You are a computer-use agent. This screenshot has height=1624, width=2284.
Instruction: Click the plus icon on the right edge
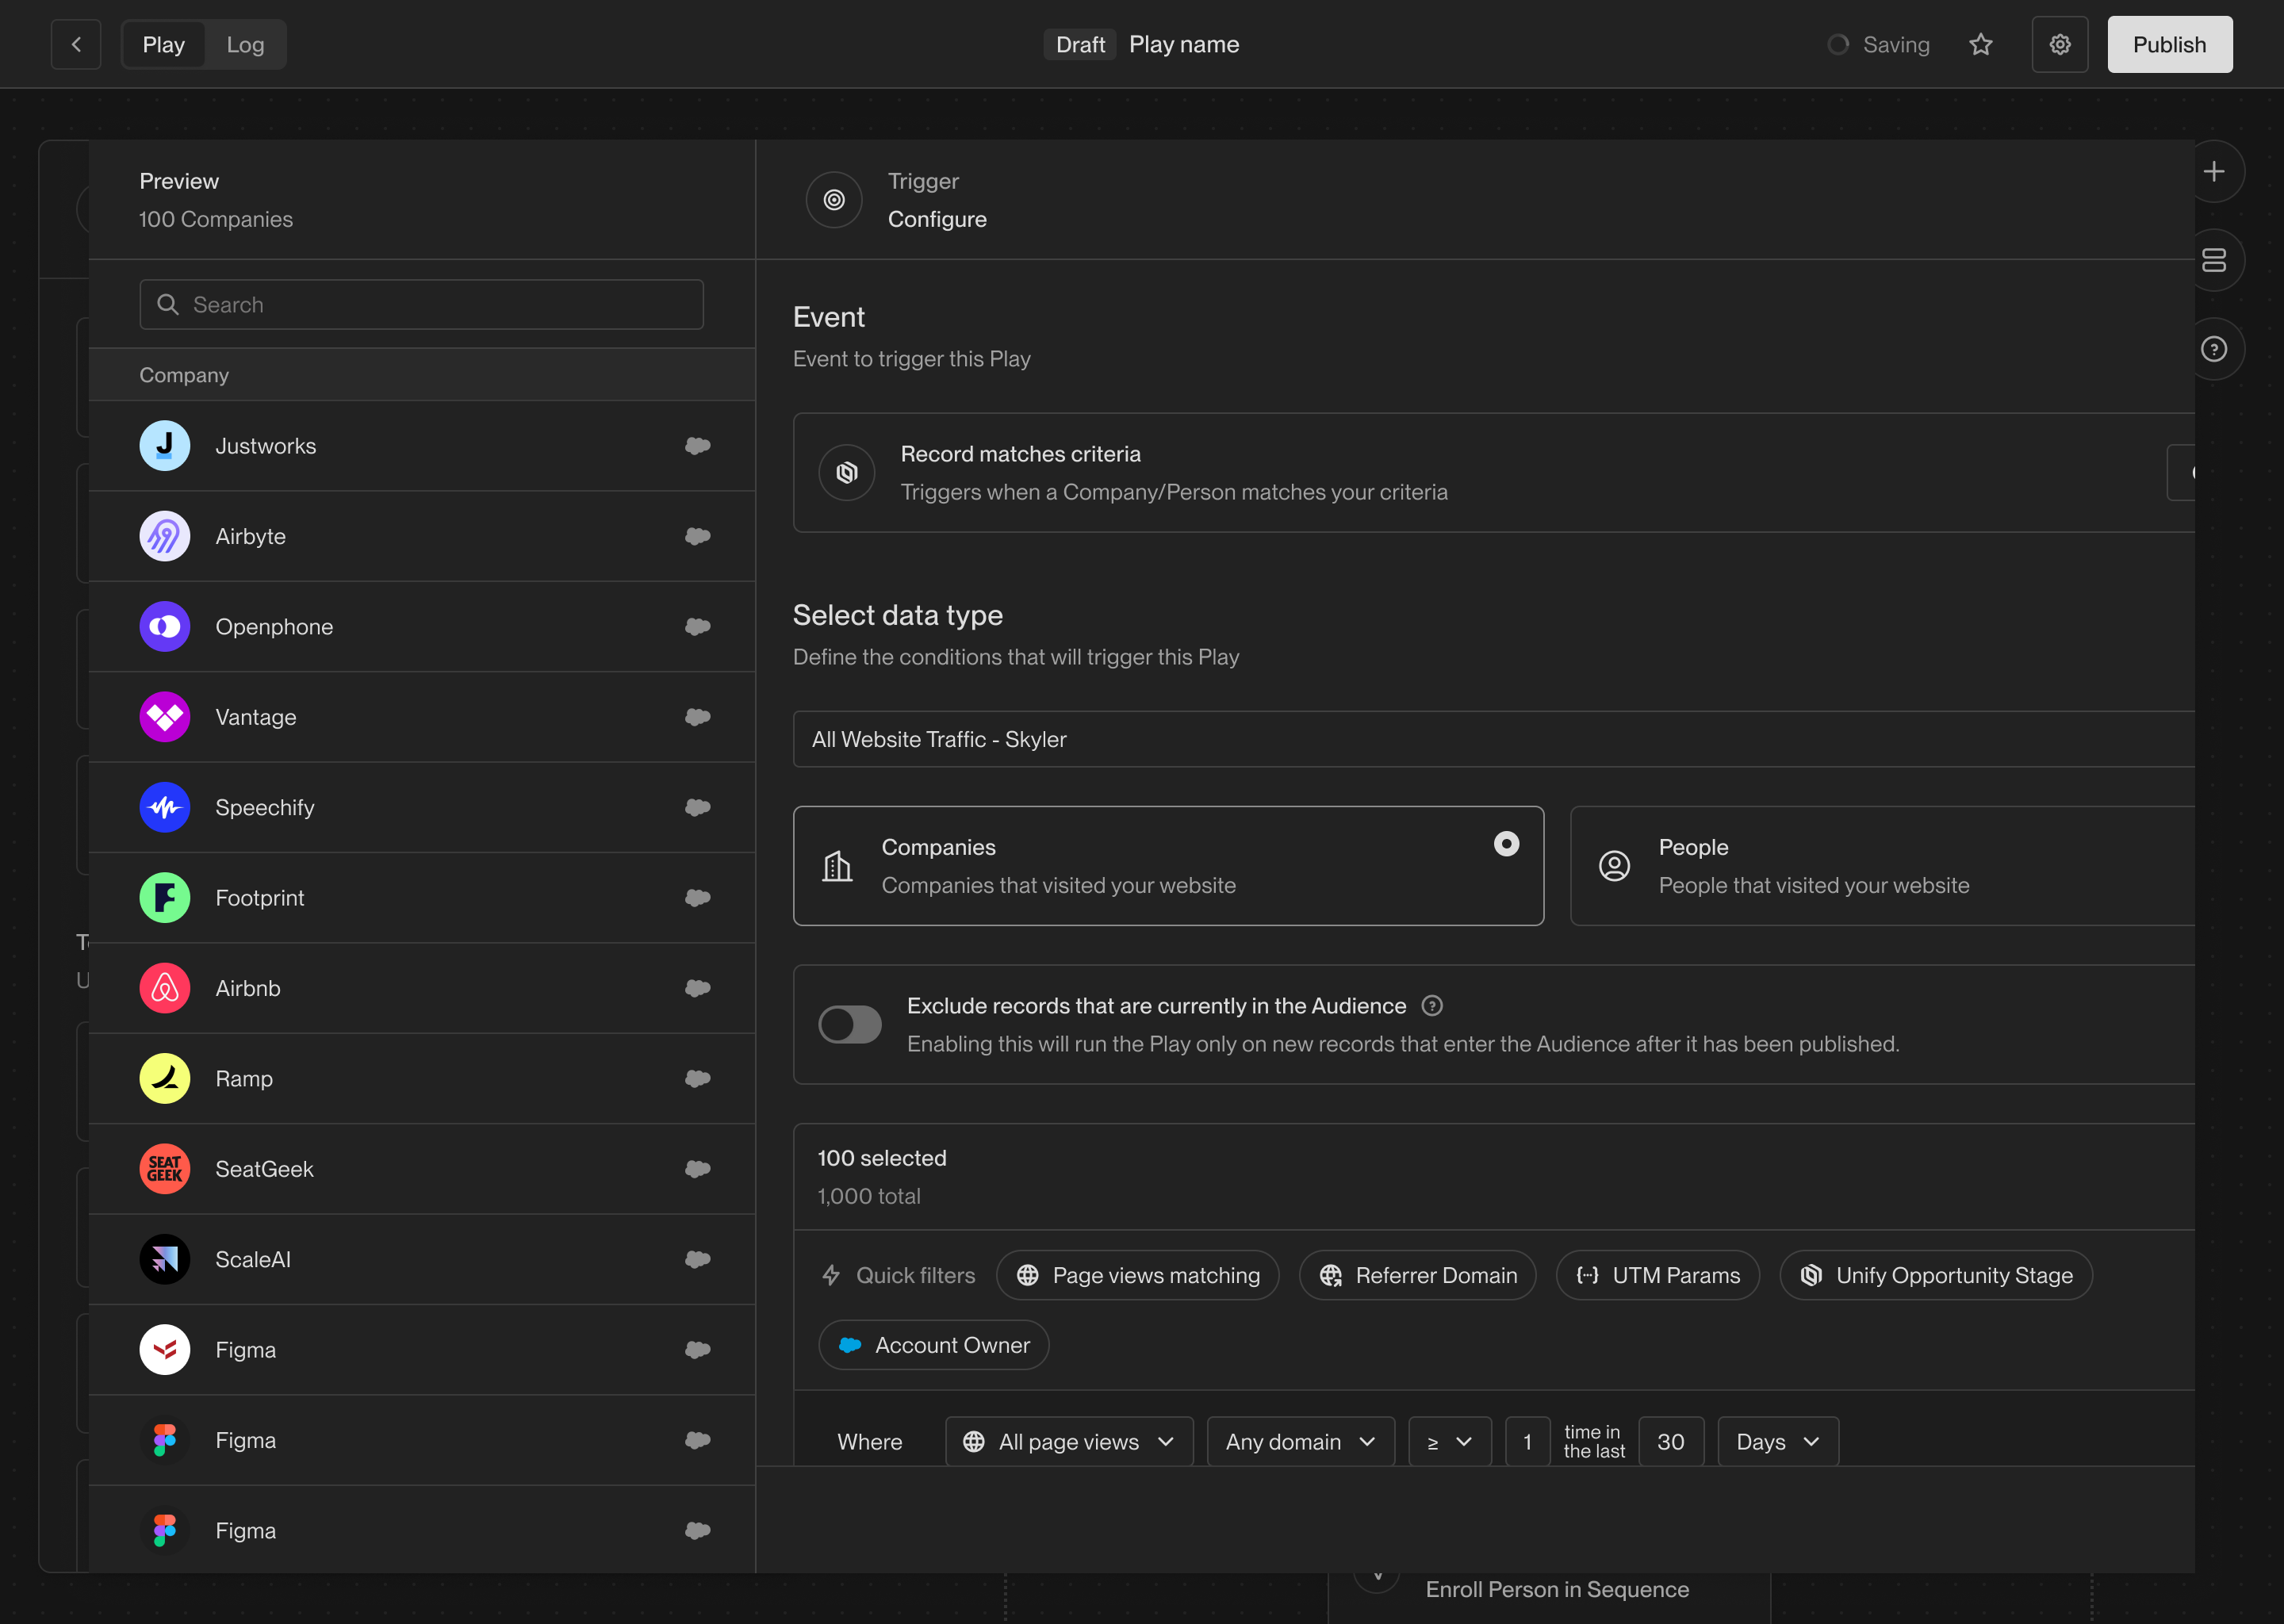pyautogui.click(x=2213, y=172)
